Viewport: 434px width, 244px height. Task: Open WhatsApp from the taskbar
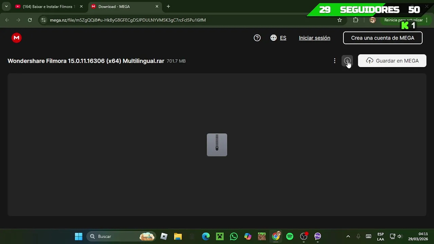point(234,236)
